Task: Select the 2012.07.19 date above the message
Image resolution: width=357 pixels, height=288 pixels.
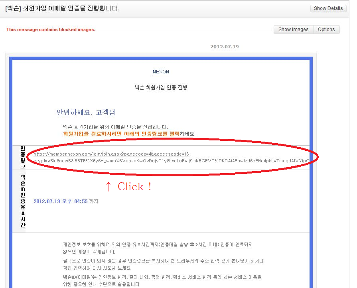Action: 224,47
